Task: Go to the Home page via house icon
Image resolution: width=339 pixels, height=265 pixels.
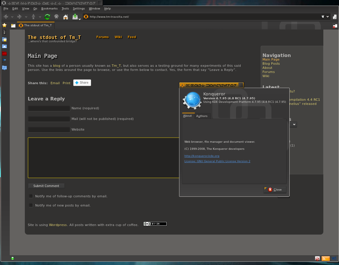Action: pos(66,17)
